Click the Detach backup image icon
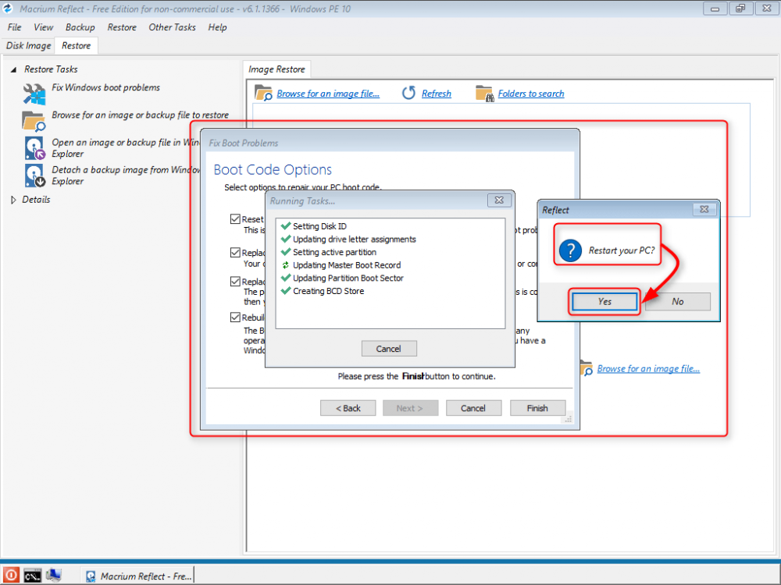 [x=34, y=175]
